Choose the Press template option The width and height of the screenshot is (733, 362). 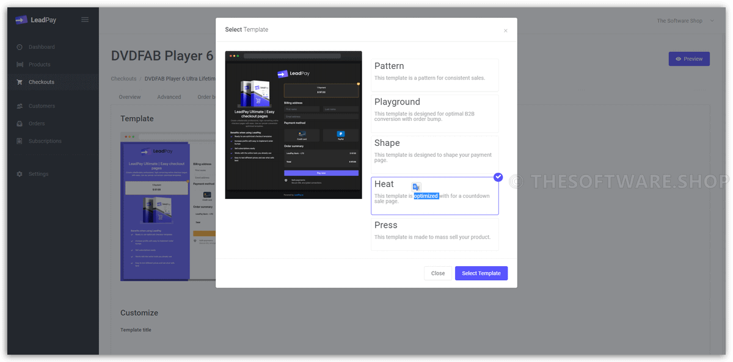click(x=435, y=234)
